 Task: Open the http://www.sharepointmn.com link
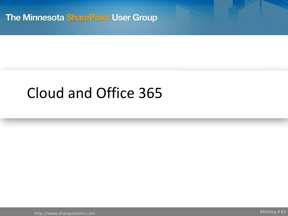pos(65,213)
